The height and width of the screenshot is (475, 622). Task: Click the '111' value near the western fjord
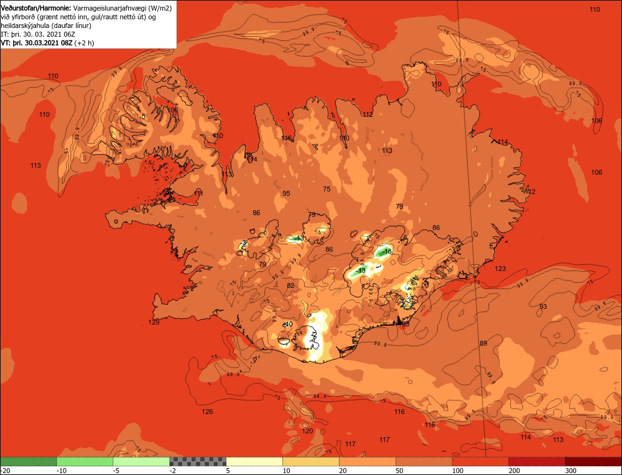click(x=199, y=193)
